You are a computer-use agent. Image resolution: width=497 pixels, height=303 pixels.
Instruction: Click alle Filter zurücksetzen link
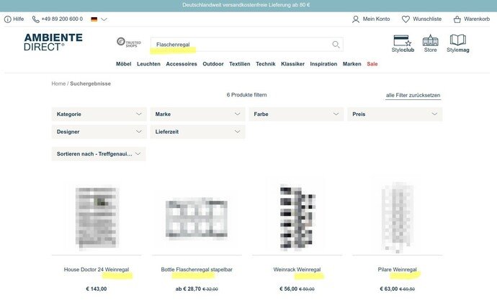pyautogui.click(x=413, y=95)
